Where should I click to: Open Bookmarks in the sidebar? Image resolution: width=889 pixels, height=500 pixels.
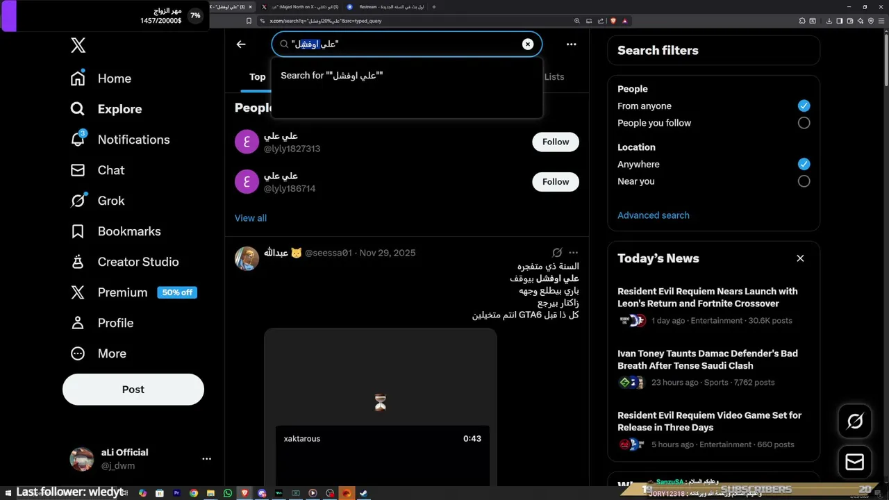point(115,231)
